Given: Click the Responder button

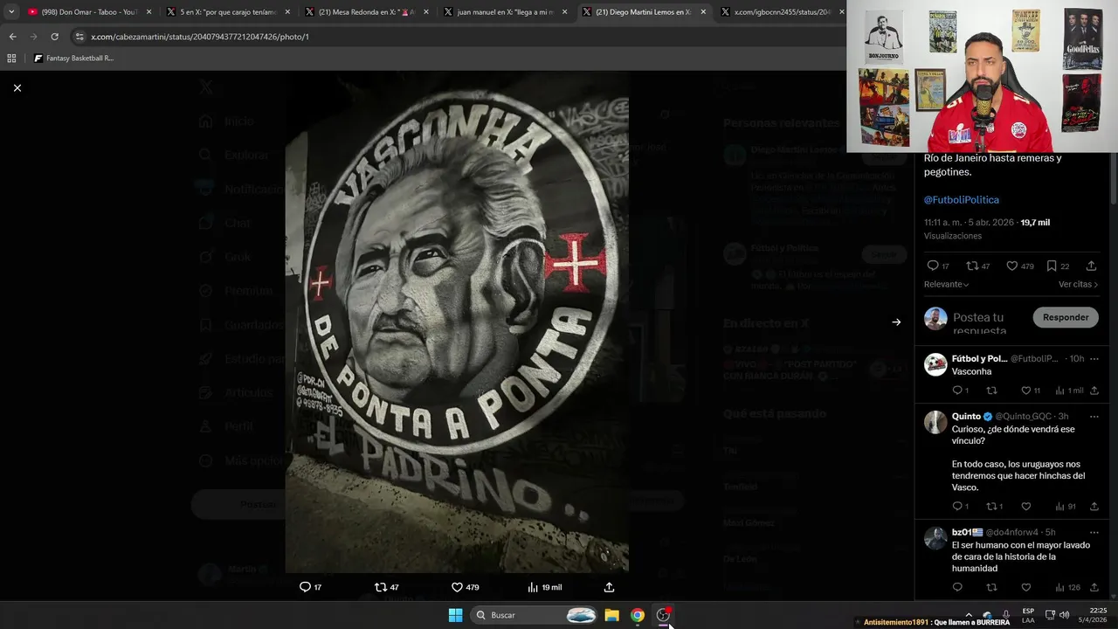Looking at the screenshot, I should [x=1066, y=317].
